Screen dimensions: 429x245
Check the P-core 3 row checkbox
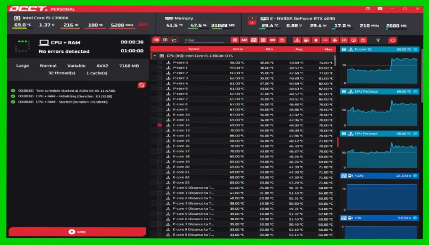[x=160, y=78]
